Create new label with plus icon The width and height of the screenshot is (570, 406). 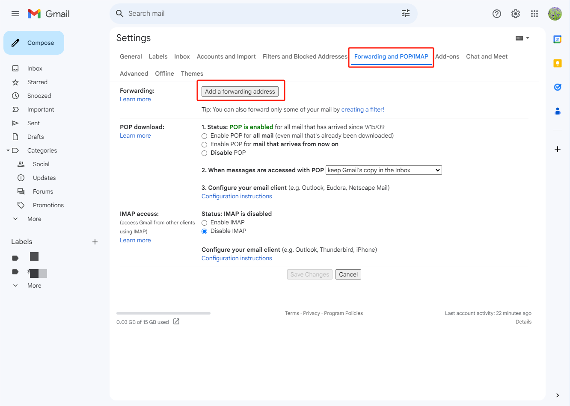(95, 242)
